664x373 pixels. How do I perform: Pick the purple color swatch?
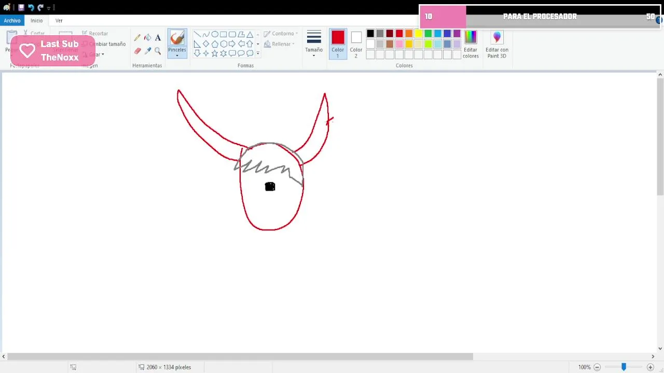click(457, 34)
